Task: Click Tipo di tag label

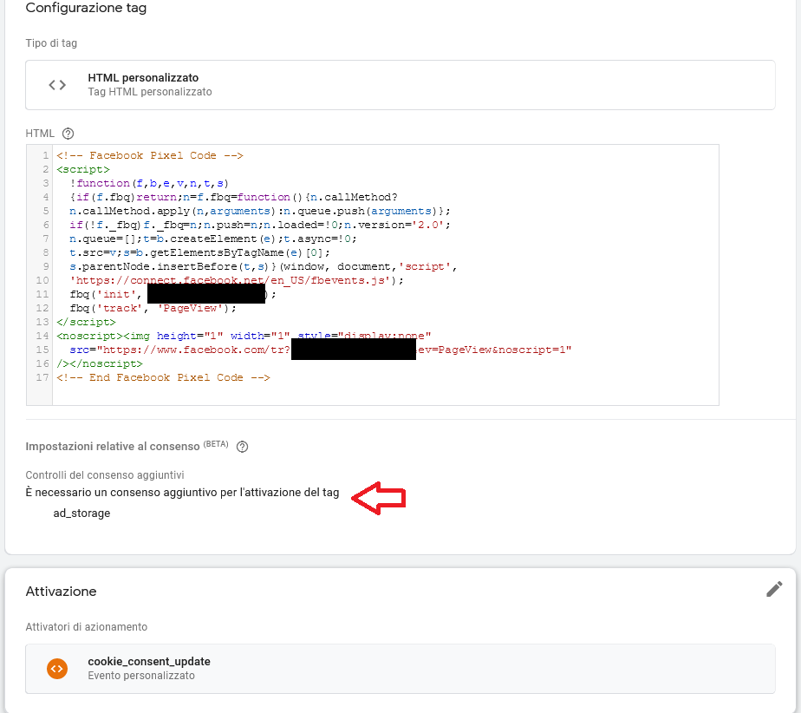Action: click(51, 43)
